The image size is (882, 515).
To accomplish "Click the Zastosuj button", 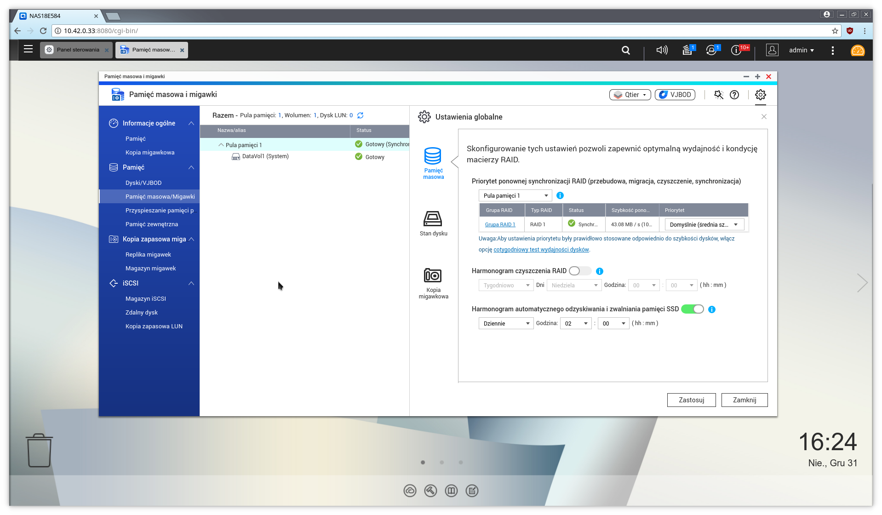I will 692,400.
